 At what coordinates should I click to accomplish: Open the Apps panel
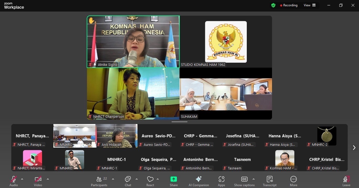click(221, 181)
